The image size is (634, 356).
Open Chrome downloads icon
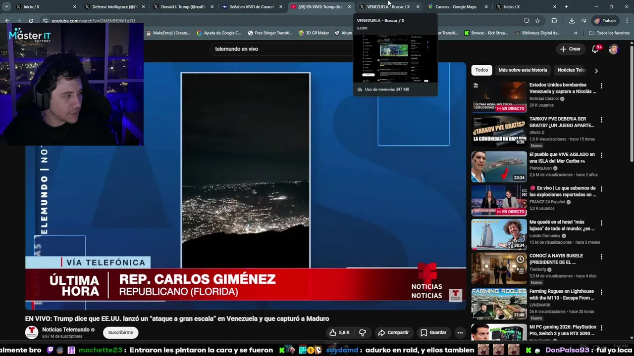point(572,21)
